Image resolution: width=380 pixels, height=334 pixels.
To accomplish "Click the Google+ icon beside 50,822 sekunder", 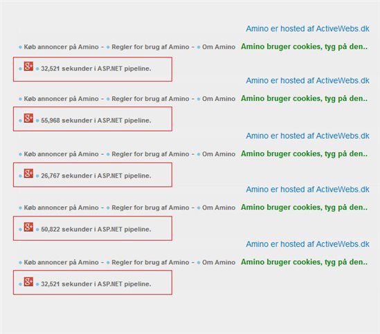I will 28,227.
